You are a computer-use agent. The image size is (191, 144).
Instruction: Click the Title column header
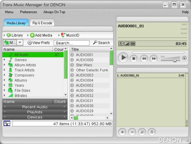point(89,49)
